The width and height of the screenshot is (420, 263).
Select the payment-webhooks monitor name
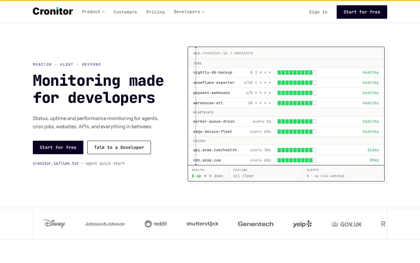212,93
